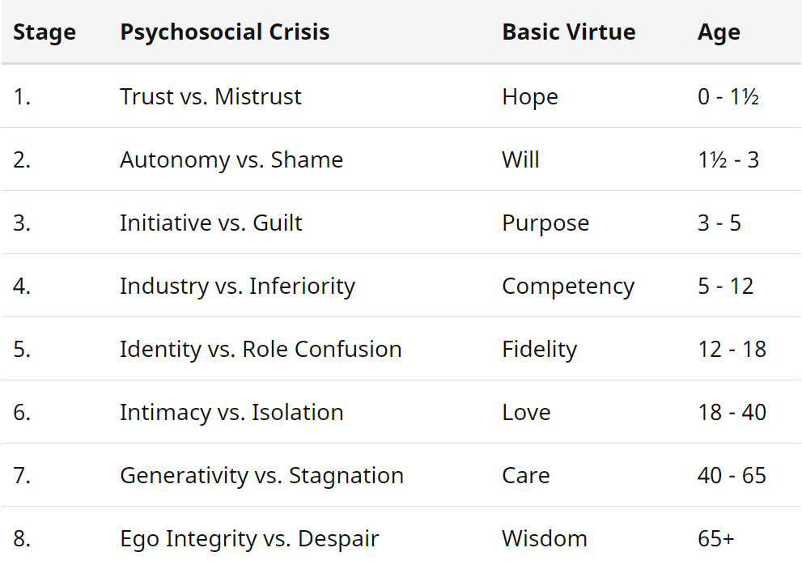The width and height of the screenshot is (802, 569).
Task: Click Intimacy vs. Isolation cell
Action: point(231,413)
